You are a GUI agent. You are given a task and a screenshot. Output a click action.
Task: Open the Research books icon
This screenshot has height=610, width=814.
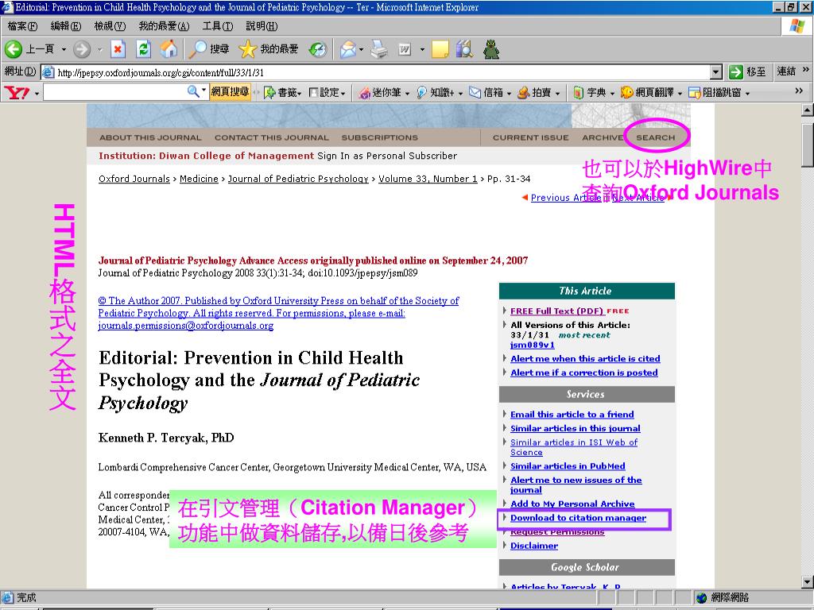point(464,49)
